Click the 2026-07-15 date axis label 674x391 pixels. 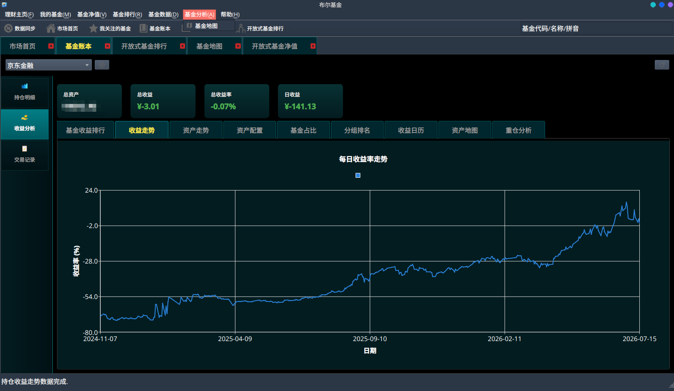(x=639, y=339)
